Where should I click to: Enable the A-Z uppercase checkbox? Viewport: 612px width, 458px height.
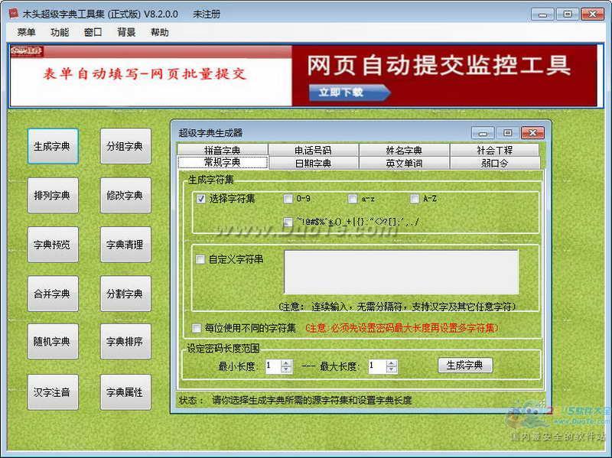point(414,199)
